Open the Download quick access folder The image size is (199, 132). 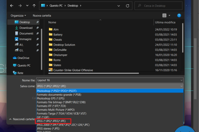click(x=25, y=28)
